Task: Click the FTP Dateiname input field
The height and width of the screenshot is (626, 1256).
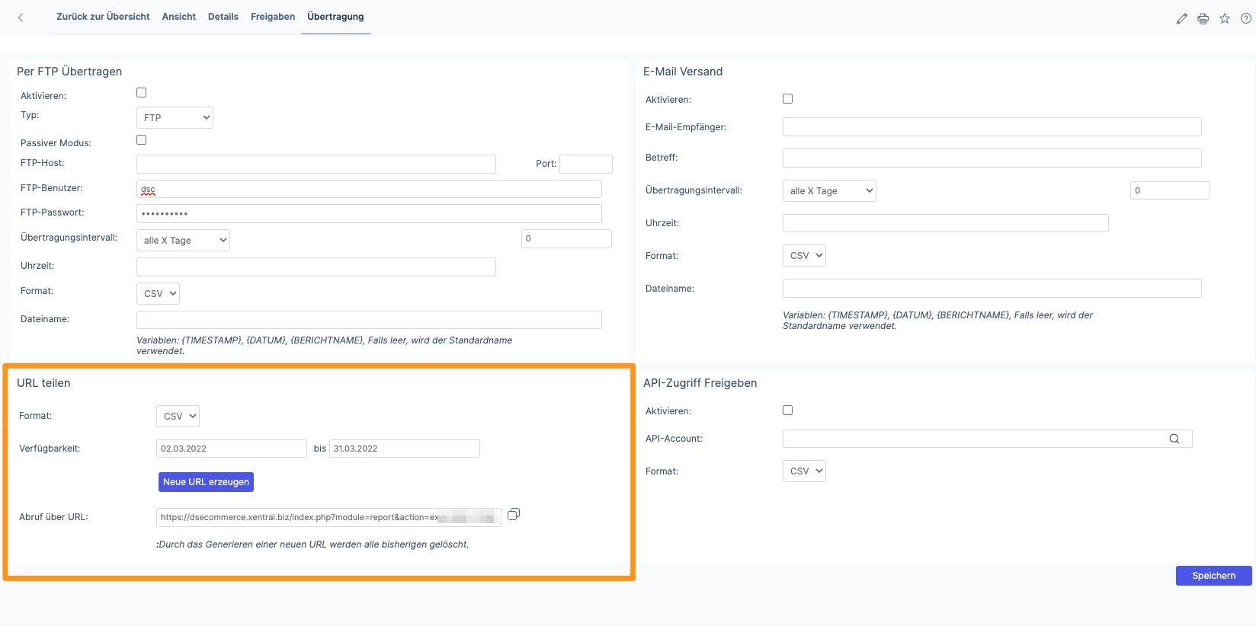Action: [369, 320]
